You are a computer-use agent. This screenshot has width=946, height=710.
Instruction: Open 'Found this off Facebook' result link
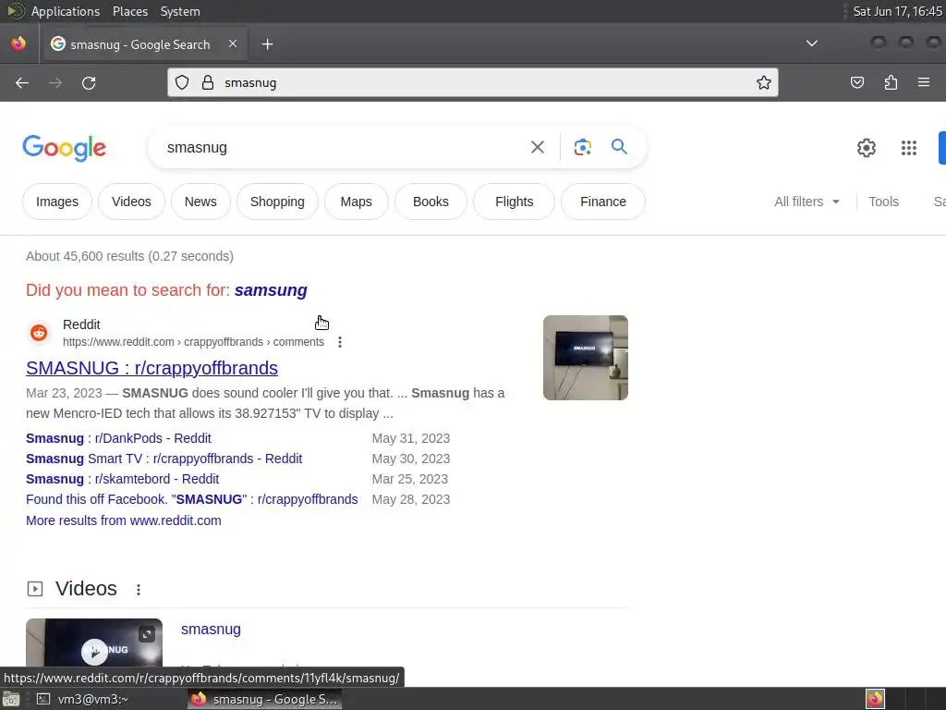(x=192, y=500)
